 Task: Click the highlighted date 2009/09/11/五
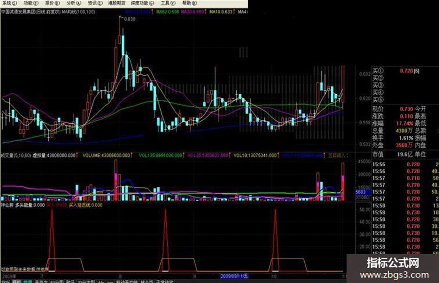pyautogui.click(x=234, y=276)
